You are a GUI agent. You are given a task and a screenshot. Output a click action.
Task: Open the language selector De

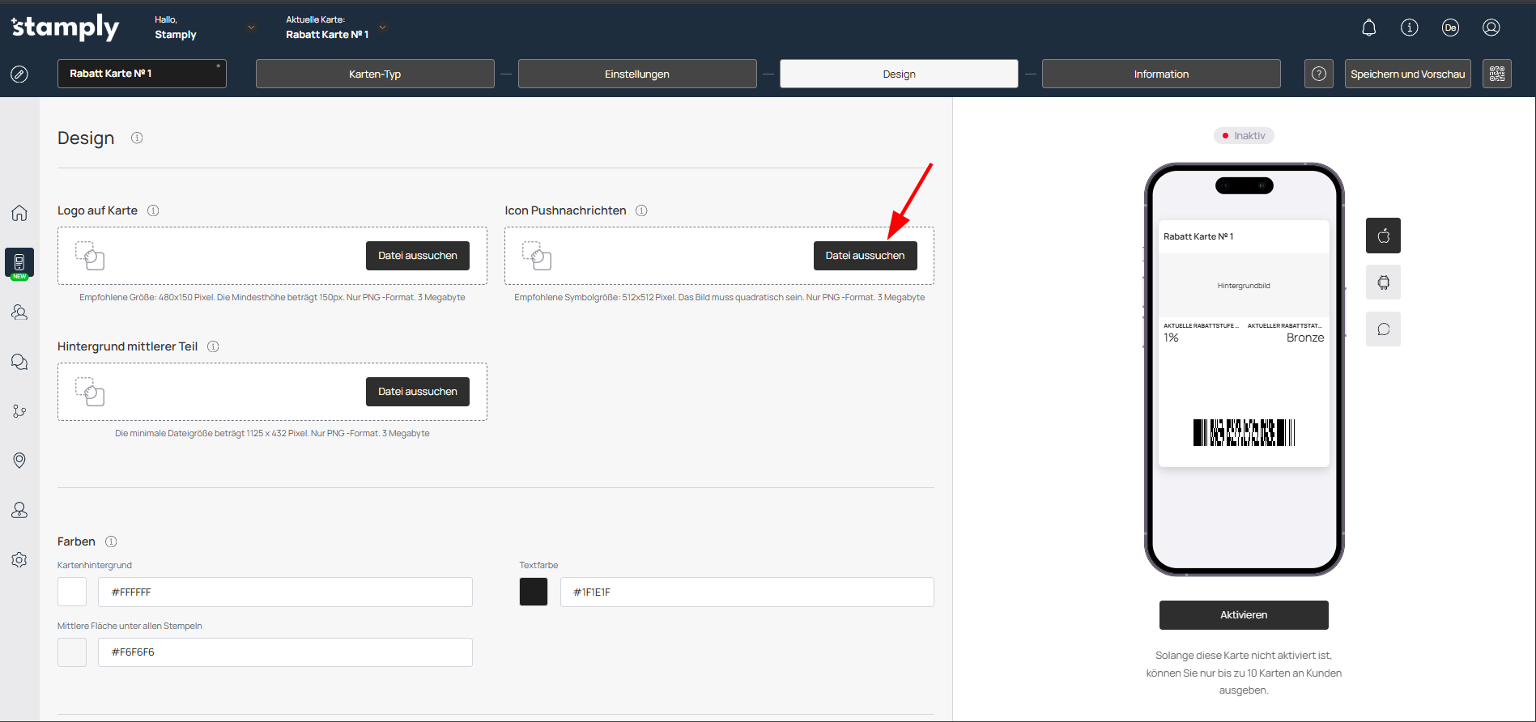pyautogui.click(x=1450, y=28)
